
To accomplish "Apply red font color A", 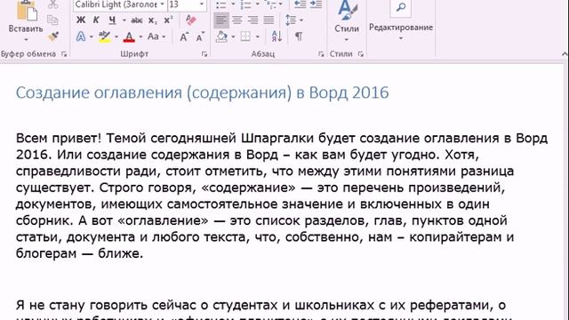I will (129, 36).
